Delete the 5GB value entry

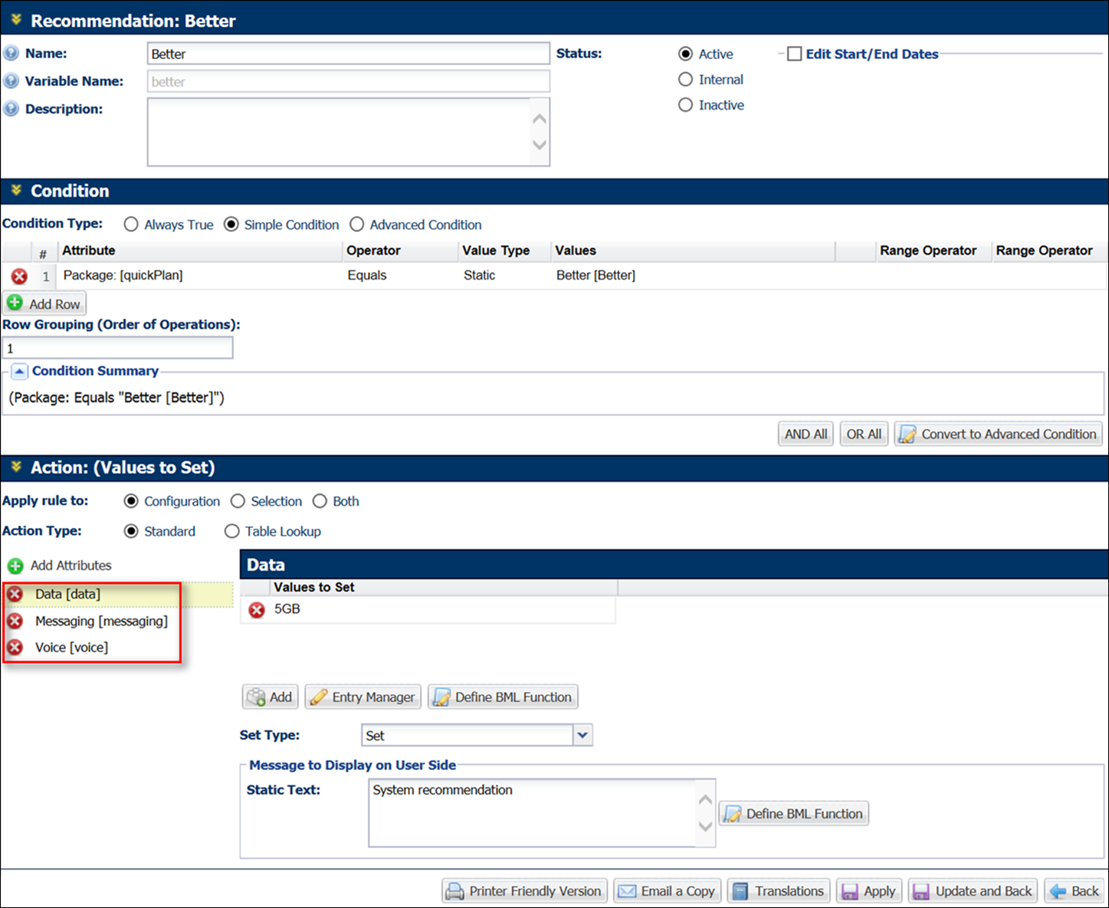point(256,609)
